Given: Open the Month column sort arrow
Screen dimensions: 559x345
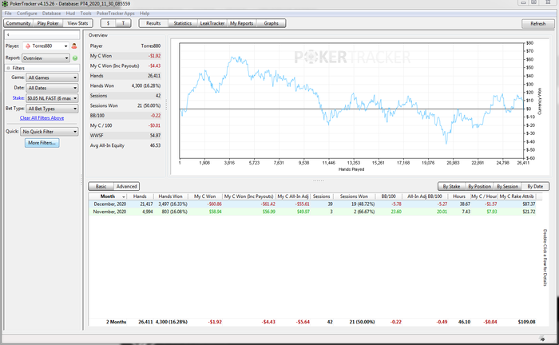Looking at the screenshot, I should [124, 196].
